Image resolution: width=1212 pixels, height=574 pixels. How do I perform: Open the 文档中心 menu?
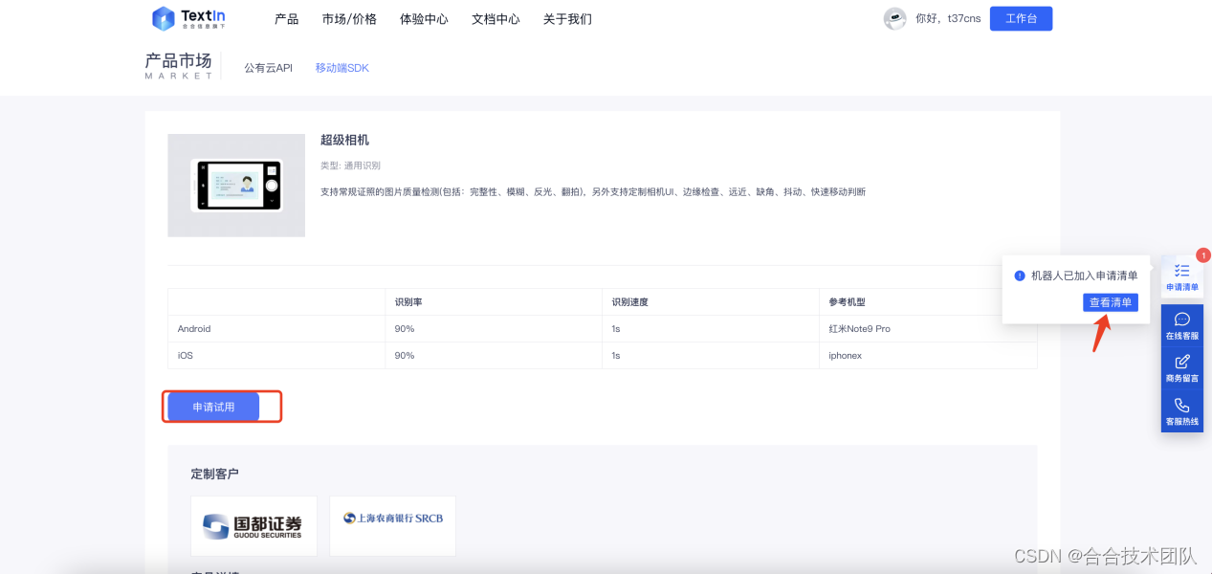496,19
